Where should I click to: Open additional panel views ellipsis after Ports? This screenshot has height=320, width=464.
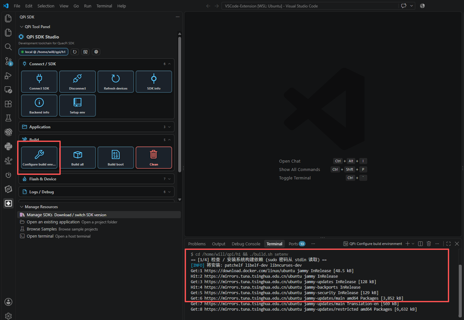(x=313, y=244)
